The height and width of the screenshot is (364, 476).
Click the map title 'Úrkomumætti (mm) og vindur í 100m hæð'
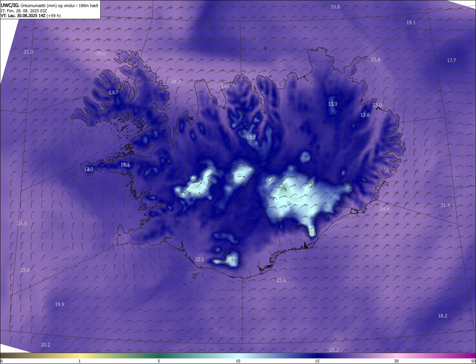tap(59, 5)
